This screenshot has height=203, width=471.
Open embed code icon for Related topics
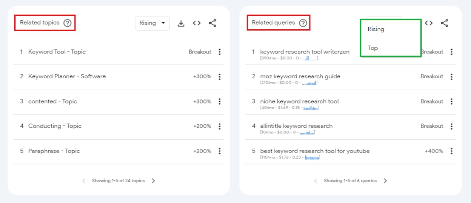[x=197, y=23]
